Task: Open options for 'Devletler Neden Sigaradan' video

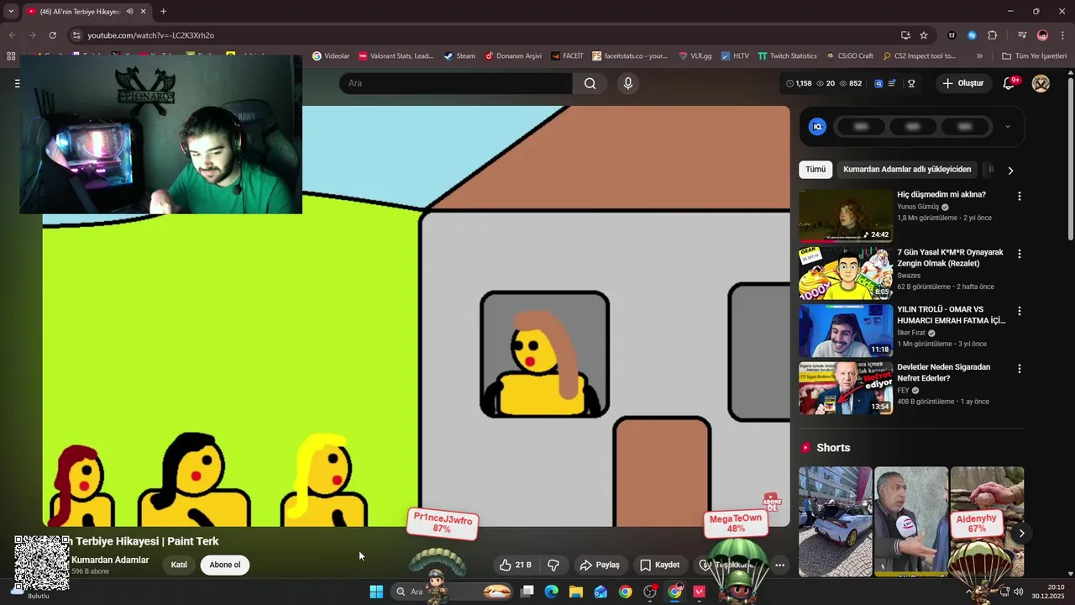Action: [x=1020, y=369]
